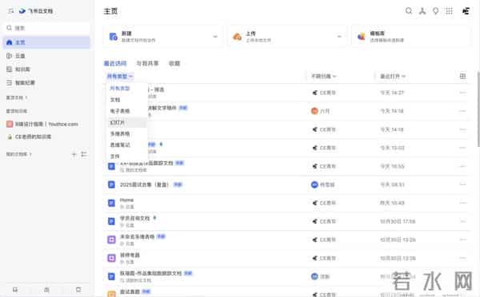The width and height of the screenshot is (480, 297).
Task: Open the search icon in top-right header
Action: [409, 11]
